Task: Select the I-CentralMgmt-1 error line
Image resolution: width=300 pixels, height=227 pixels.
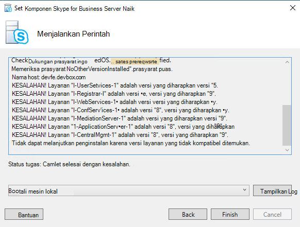Action: 120,135
